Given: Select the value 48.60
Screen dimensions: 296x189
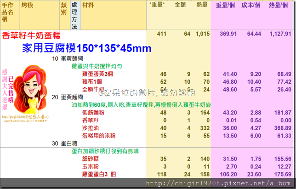Looking at the screenshot, I should pos(230,90).
